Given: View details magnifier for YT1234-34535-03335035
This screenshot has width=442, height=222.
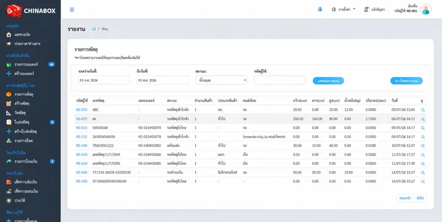Looking at the screenshot, I should click(x=423, y=173).
